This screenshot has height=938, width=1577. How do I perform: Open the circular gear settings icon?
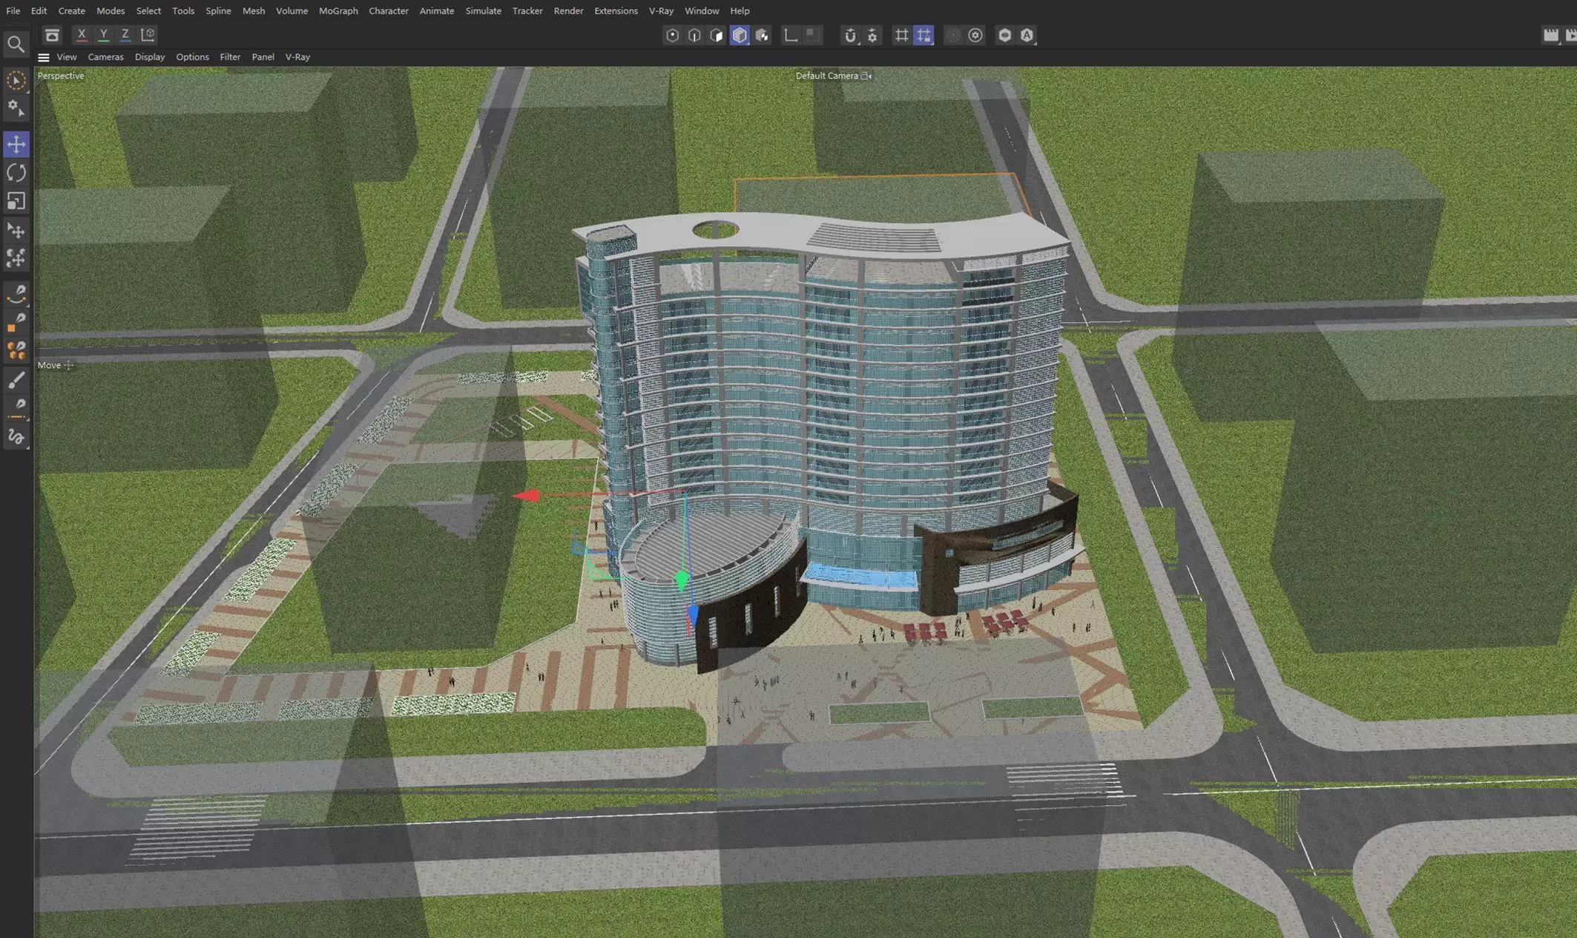tap(975, 35)
